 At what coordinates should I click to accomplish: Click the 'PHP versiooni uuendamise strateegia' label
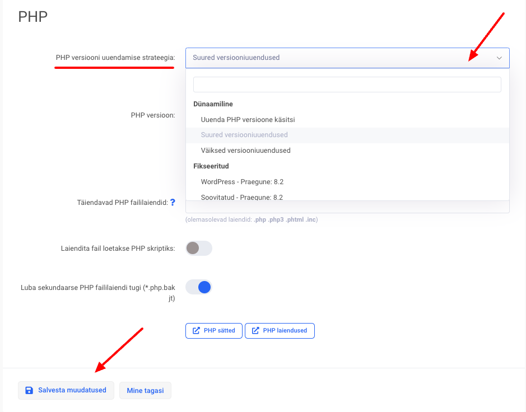click(115, 58)
